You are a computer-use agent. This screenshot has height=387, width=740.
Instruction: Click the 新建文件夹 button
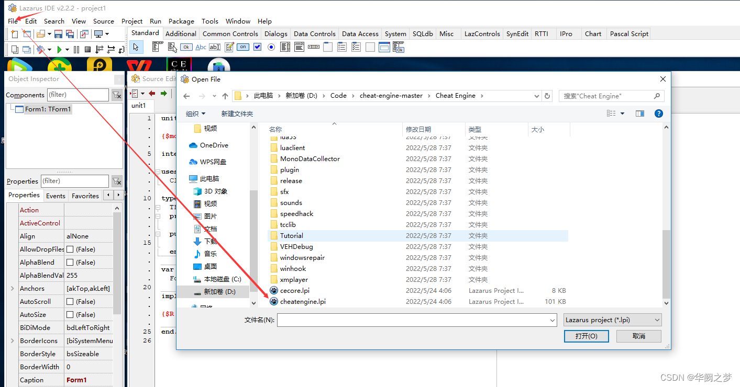pos(237,113)
